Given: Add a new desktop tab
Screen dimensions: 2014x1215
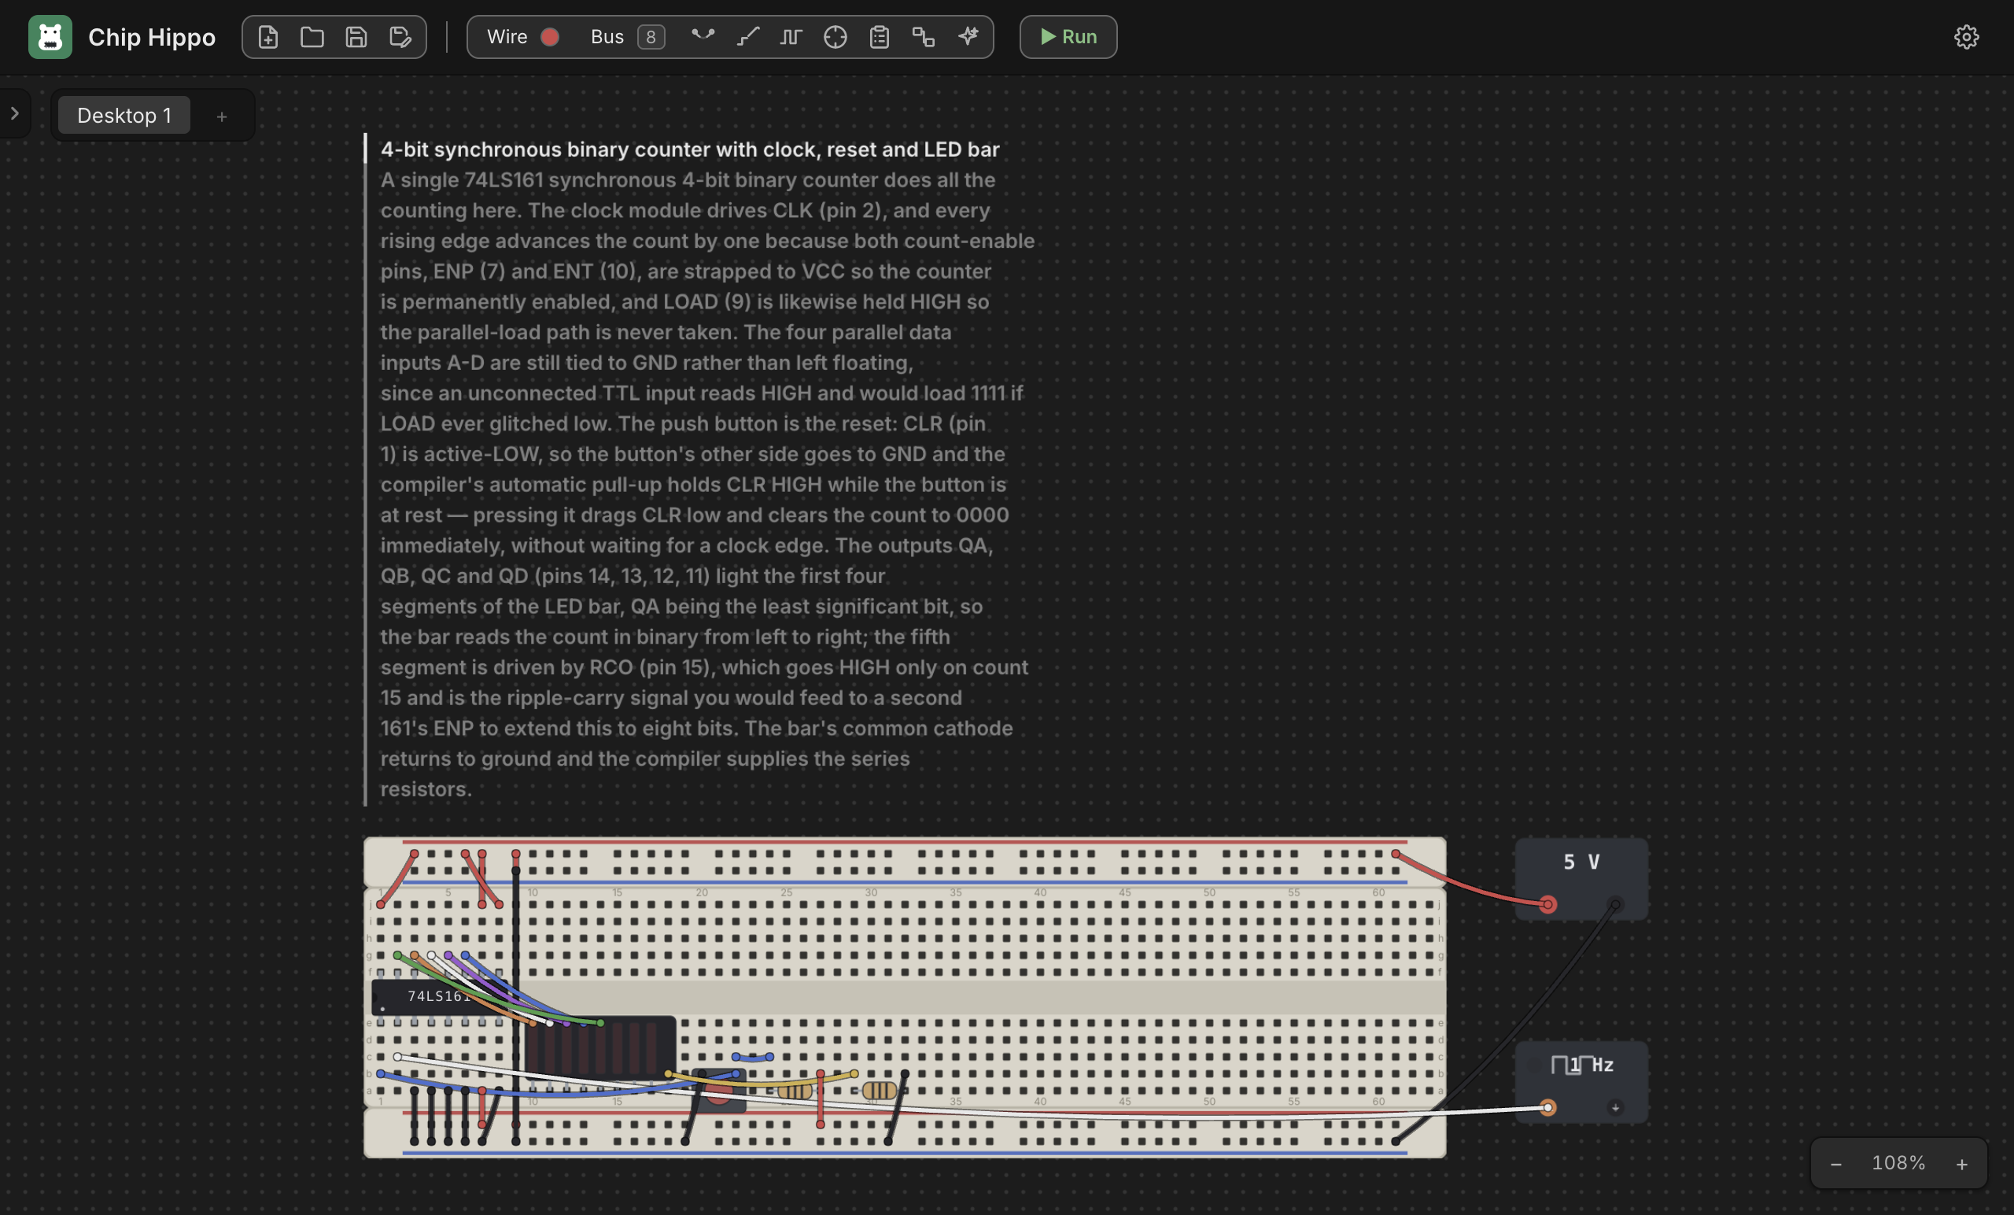Looking at the screenshot, I should (x=222, y=117).
